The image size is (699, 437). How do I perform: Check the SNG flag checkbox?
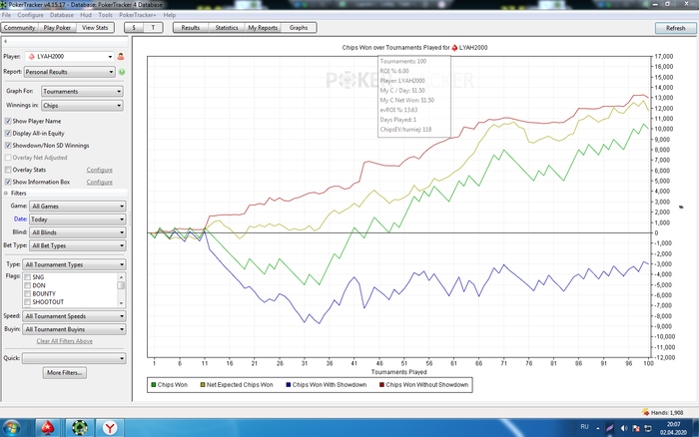(x=28, y=277)
